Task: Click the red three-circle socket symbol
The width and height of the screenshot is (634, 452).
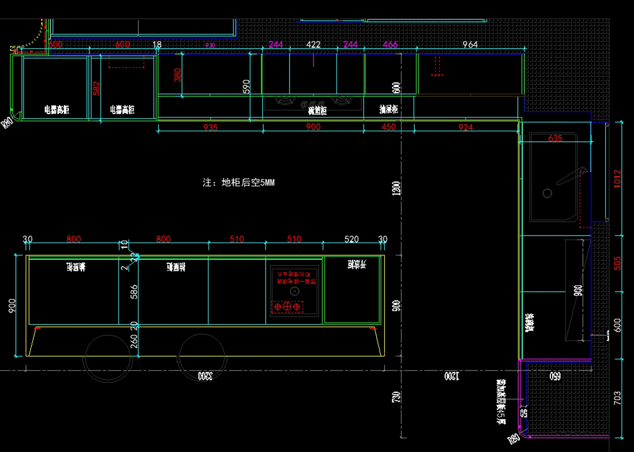Action: pyautogui.click(x=287, y=306)
